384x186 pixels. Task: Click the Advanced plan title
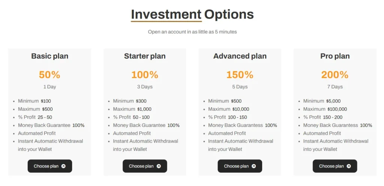coord(240,56)
